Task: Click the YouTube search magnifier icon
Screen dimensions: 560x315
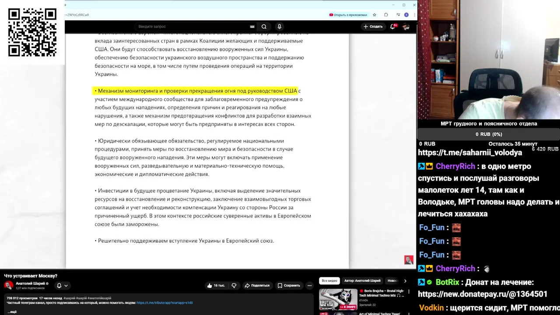Action: click(264, 27)
